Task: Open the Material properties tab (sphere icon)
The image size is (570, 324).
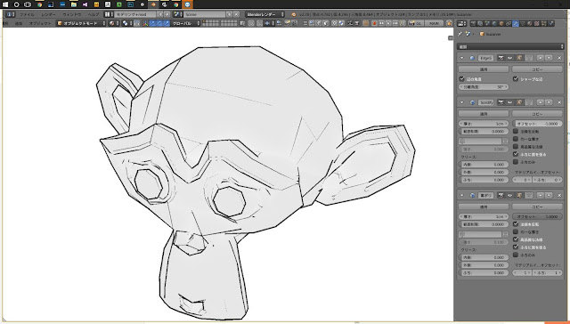Action: coord(529,23)
